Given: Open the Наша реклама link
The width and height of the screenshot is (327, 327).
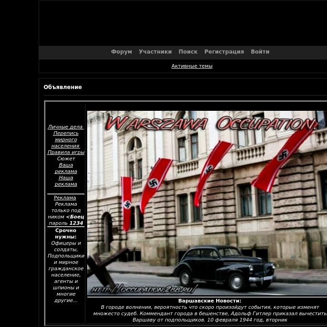Looking at the screenshot, I should [66, 181].
